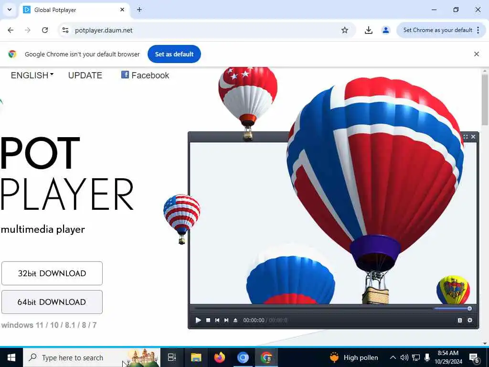The image size is (489, 367).
Task: Expand hidden system tray icons
Action: coord(393,357)
